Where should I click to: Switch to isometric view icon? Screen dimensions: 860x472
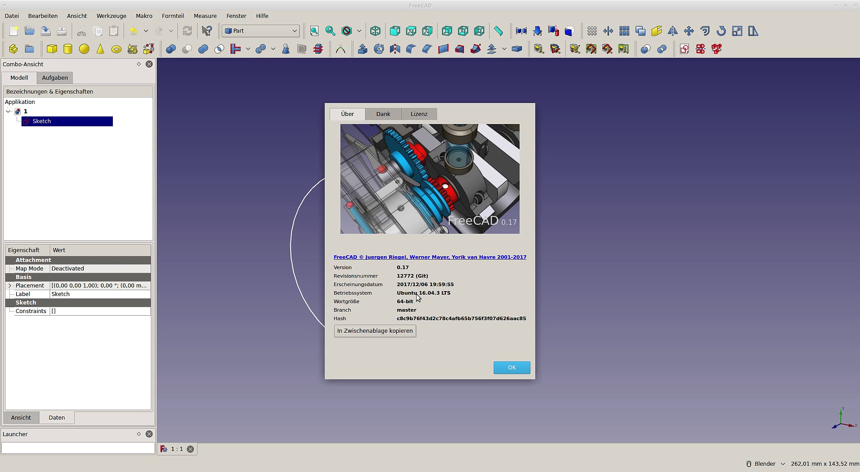pyautogui.click(x=375, y=31)
